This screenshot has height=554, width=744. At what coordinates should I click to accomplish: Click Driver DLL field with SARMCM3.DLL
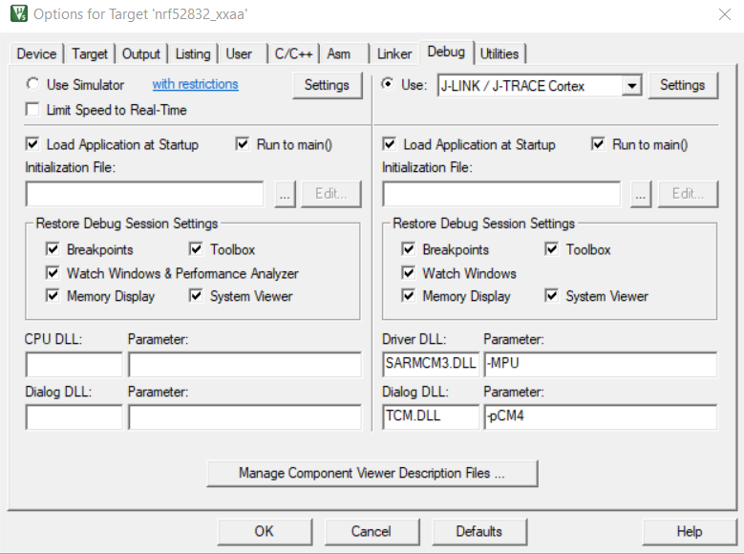click(431, 364)
